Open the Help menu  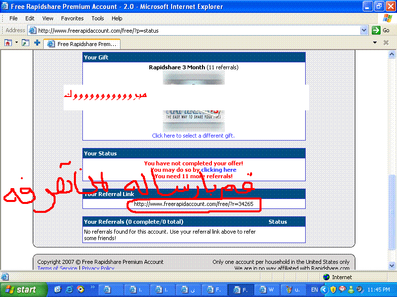click(117, 18)
